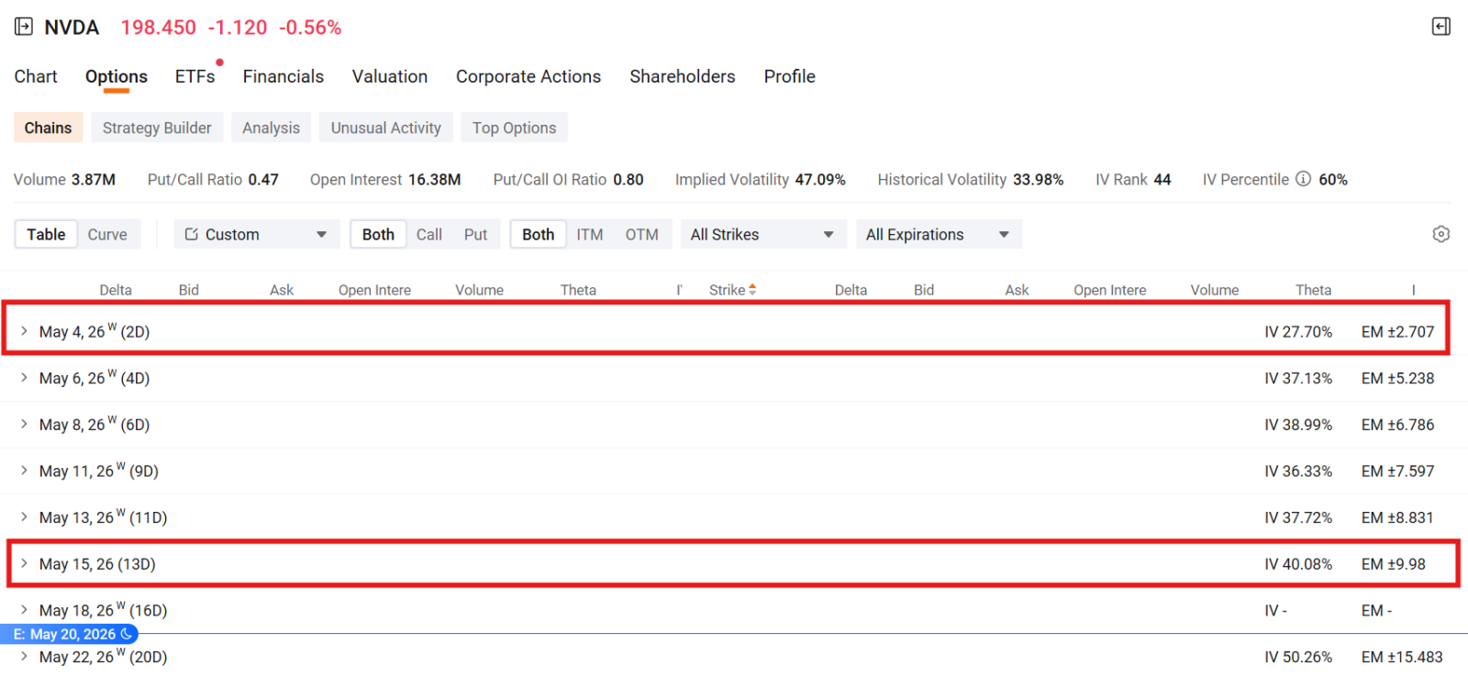The image size is (1468, 677).
Task: Click the Custom layout edit icon
Action: click(192, 234)
